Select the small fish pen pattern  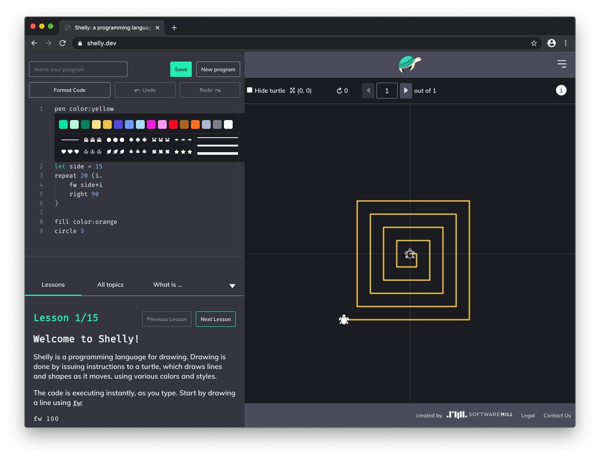[183, 140]
